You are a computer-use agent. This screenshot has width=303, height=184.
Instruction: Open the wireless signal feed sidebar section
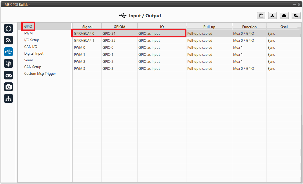pyautogui.click(x=8, y=40)
